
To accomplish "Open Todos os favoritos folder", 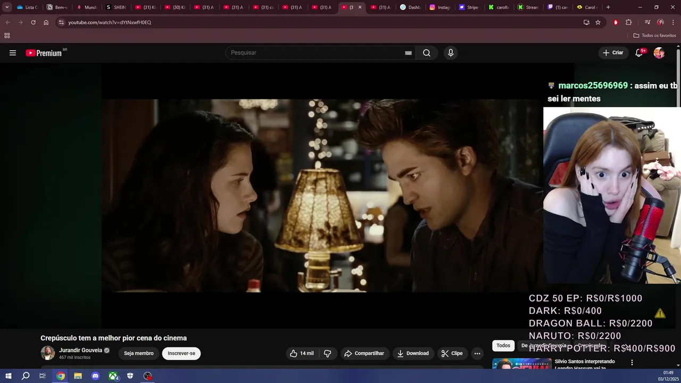I will point(654,36).
